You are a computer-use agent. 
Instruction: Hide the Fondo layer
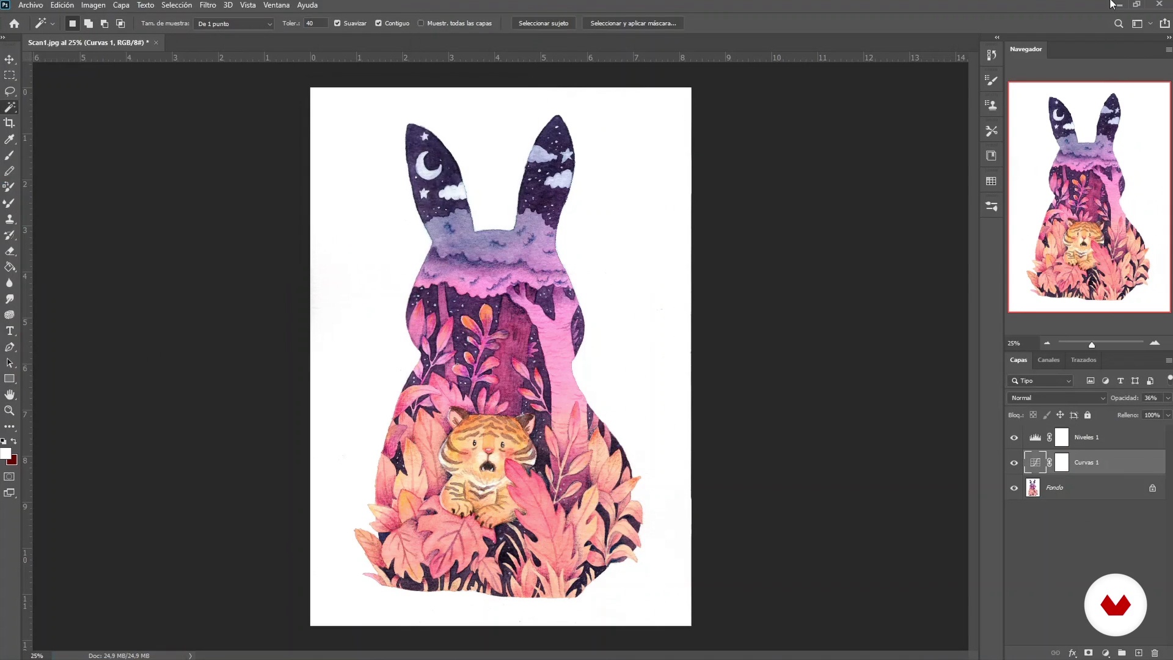click(x=1014, y=488)
